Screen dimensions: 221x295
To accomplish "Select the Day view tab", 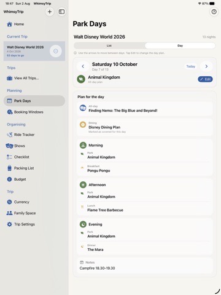I will coord(180,45).
